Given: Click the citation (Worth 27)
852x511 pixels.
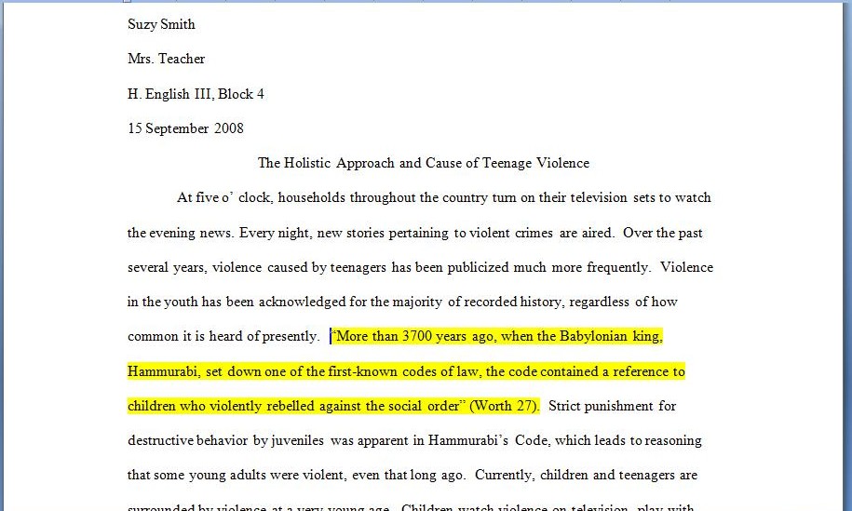Looking at the screenshot, I should pyautogui.click(x=504, y=406).
